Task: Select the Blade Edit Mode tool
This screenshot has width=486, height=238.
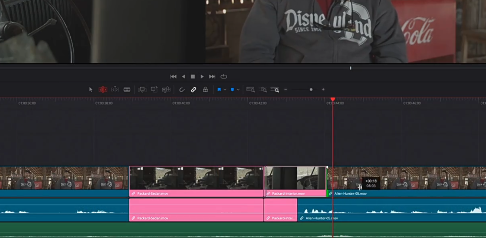Action: pyautogui.click(x=127, y=90)
